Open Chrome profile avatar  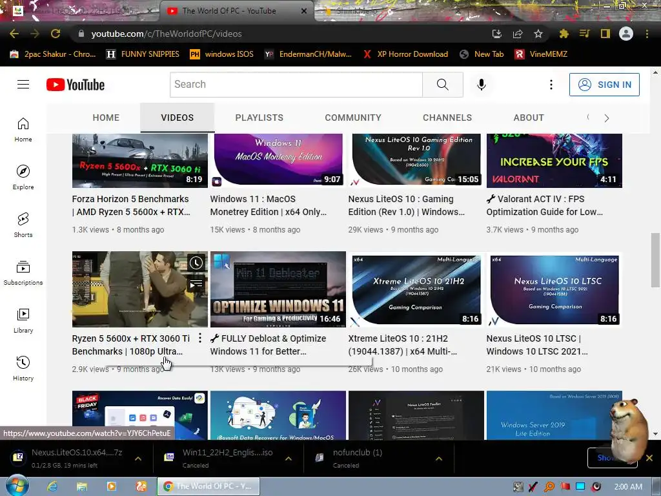626,34
